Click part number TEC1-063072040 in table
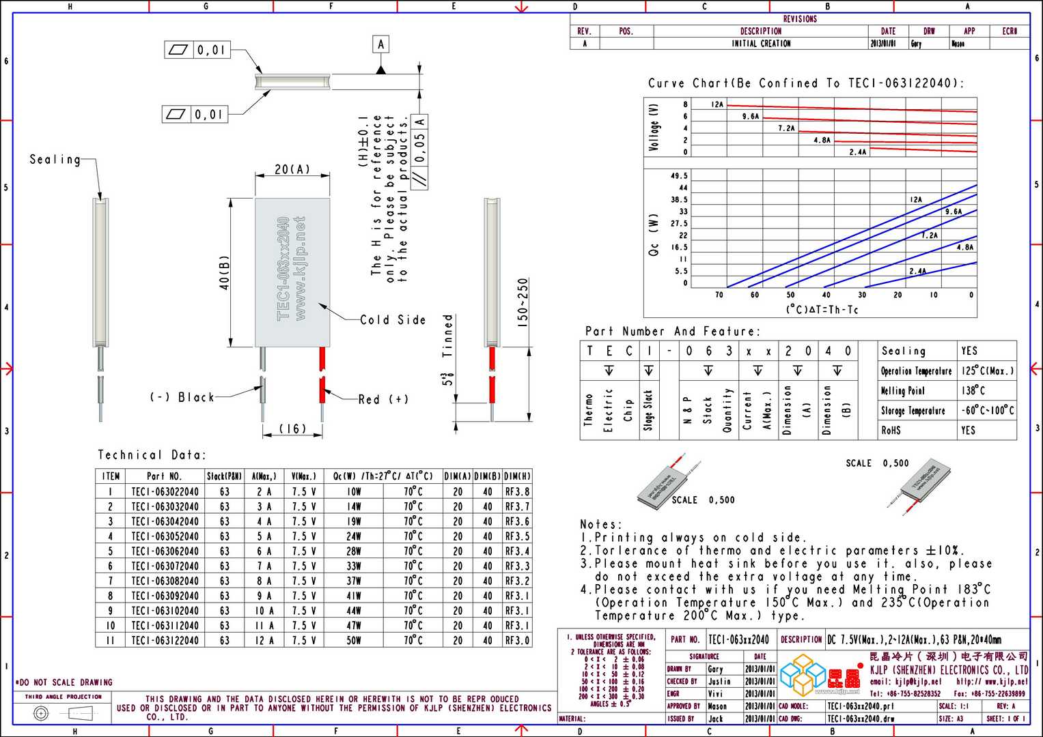Viewport: 1043px width, 737px height. [165, 566]
